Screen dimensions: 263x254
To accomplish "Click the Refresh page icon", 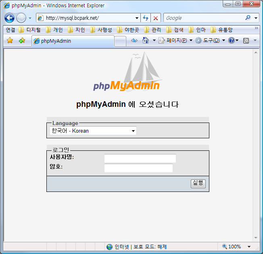I will (x=146, y=18).
